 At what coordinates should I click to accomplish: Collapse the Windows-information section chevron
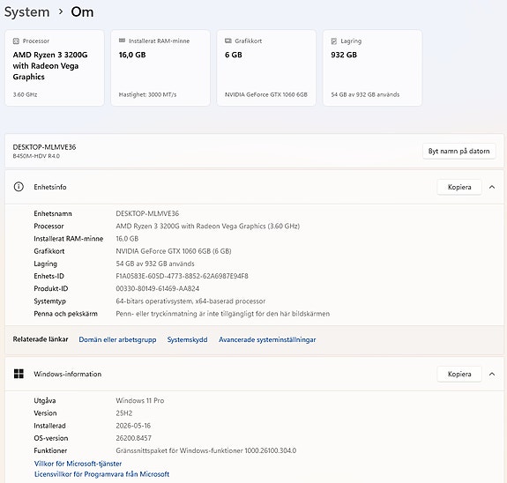492,374
